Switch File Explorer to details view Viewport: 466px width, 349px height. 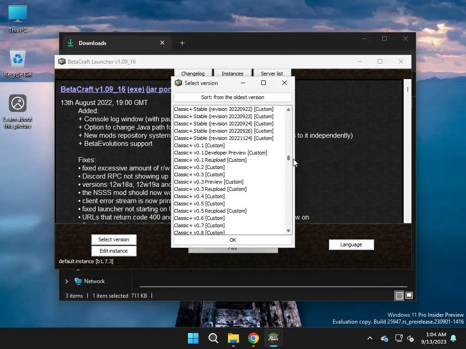(x=399, y=295)
